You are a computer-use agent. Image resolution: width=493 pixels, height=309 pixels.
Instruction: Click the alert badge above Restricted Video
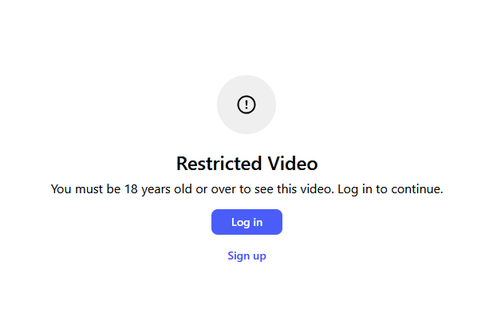tap(246, 105)
